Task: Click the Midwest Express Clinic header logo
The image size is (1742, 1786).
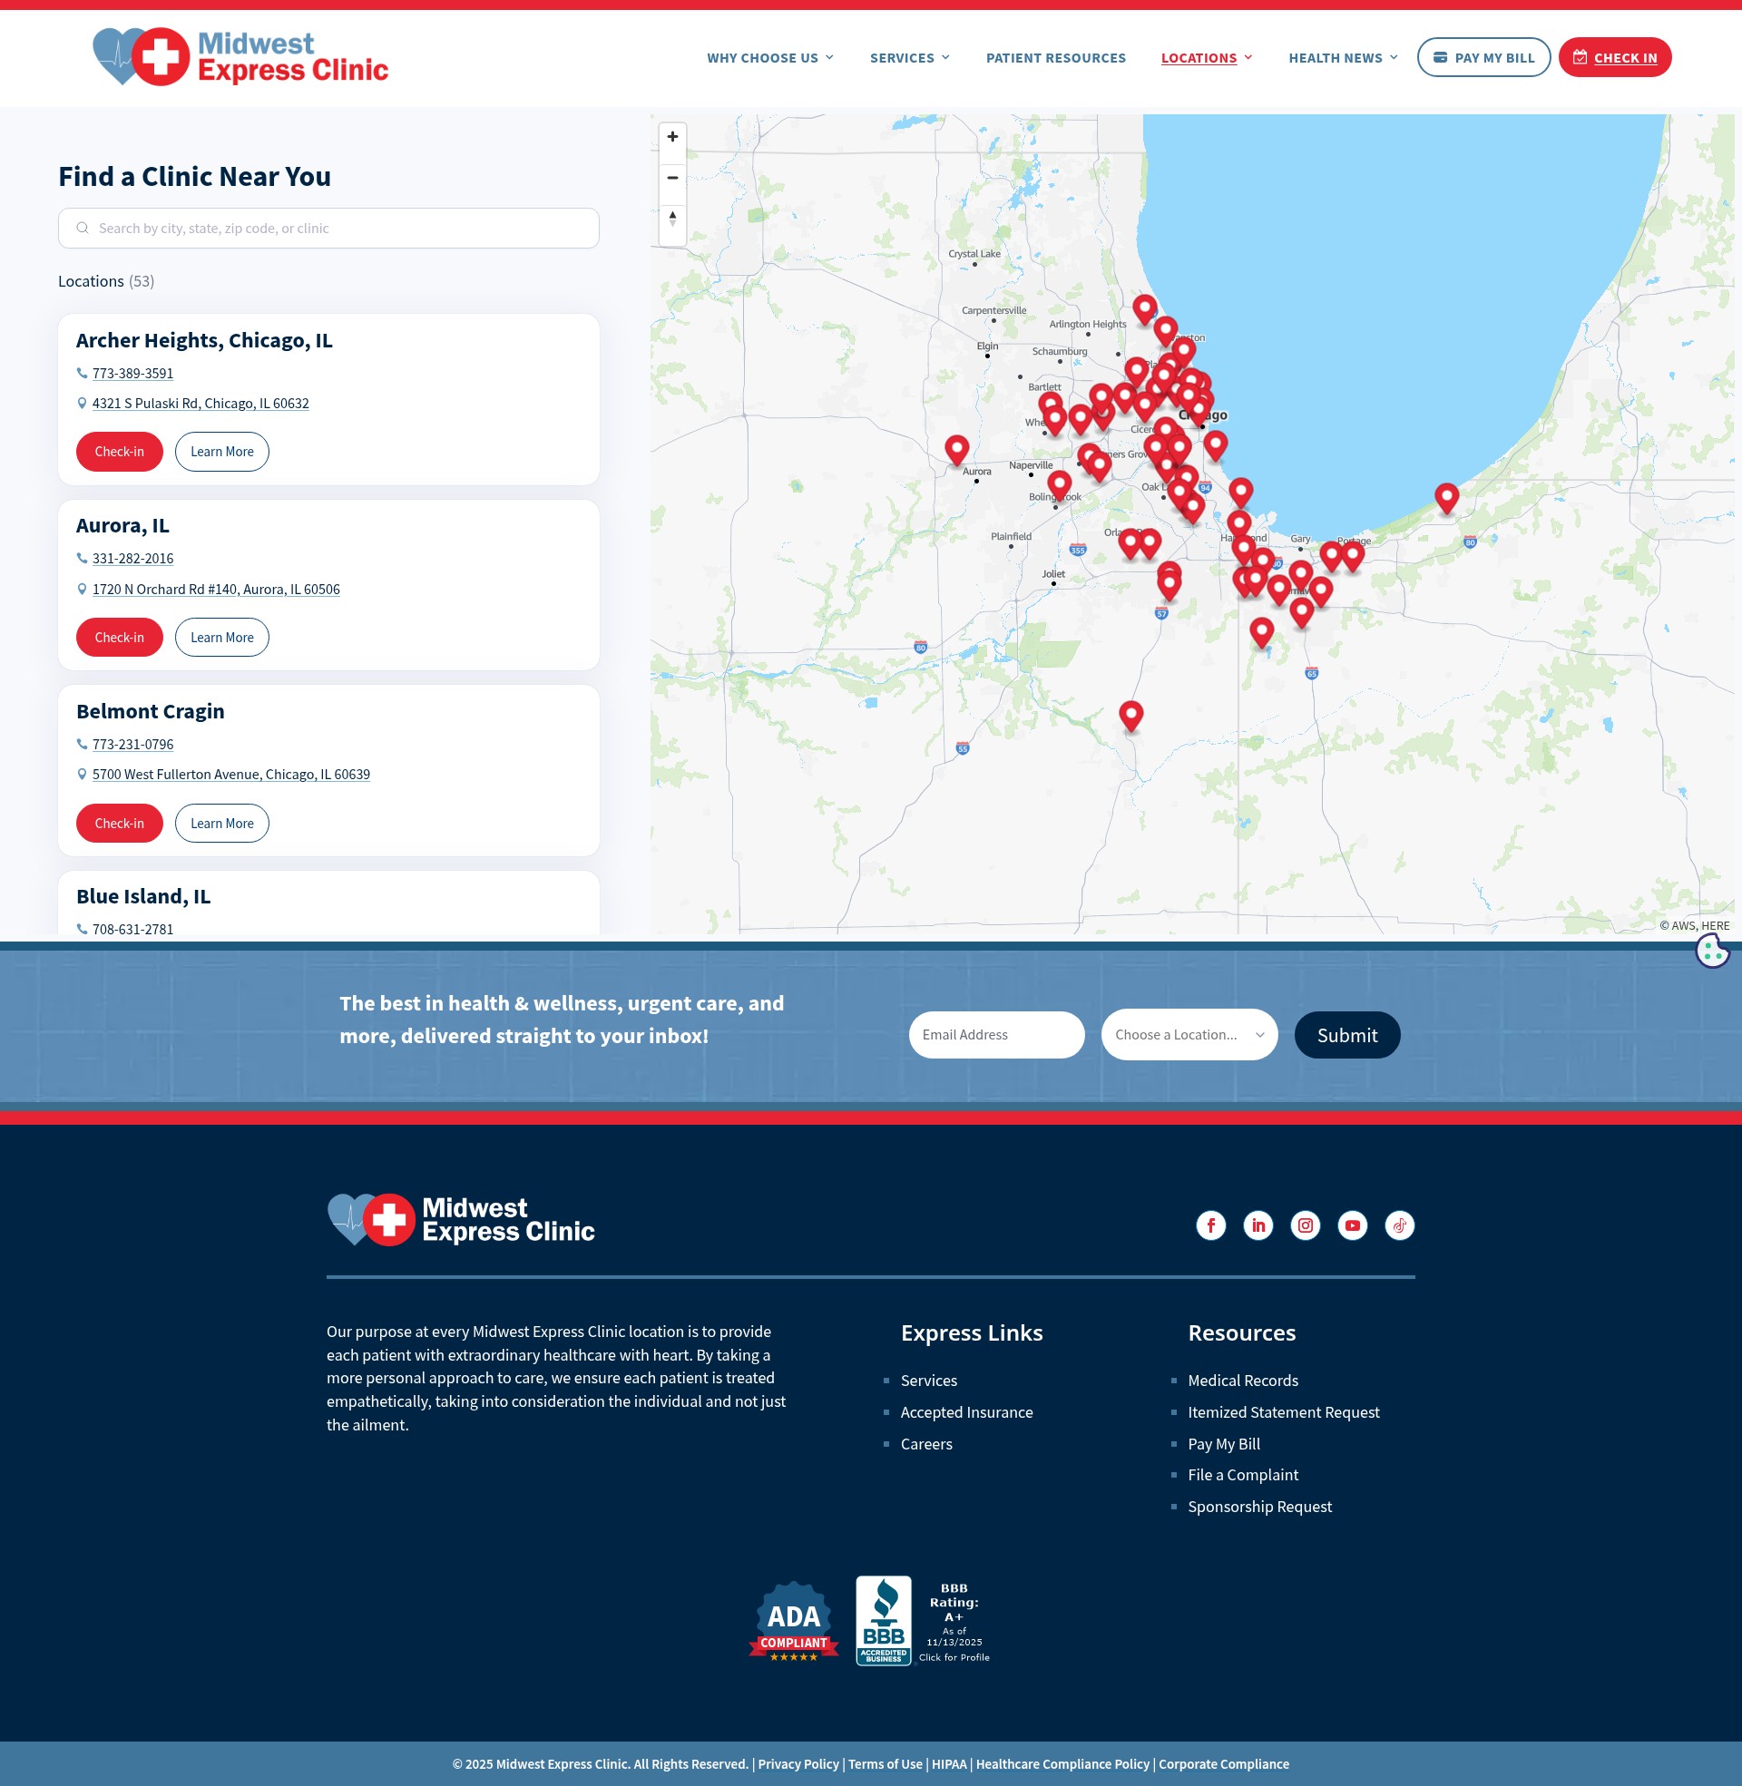Action: [x=240, y=57]
